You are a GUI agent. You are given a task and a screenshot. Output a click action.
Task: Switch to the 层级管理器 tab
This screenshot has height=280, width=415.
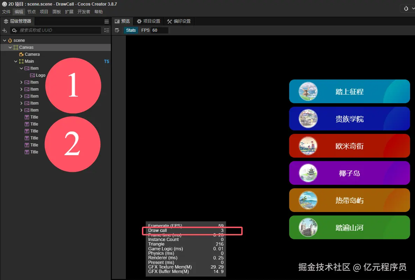coord(17,21)
